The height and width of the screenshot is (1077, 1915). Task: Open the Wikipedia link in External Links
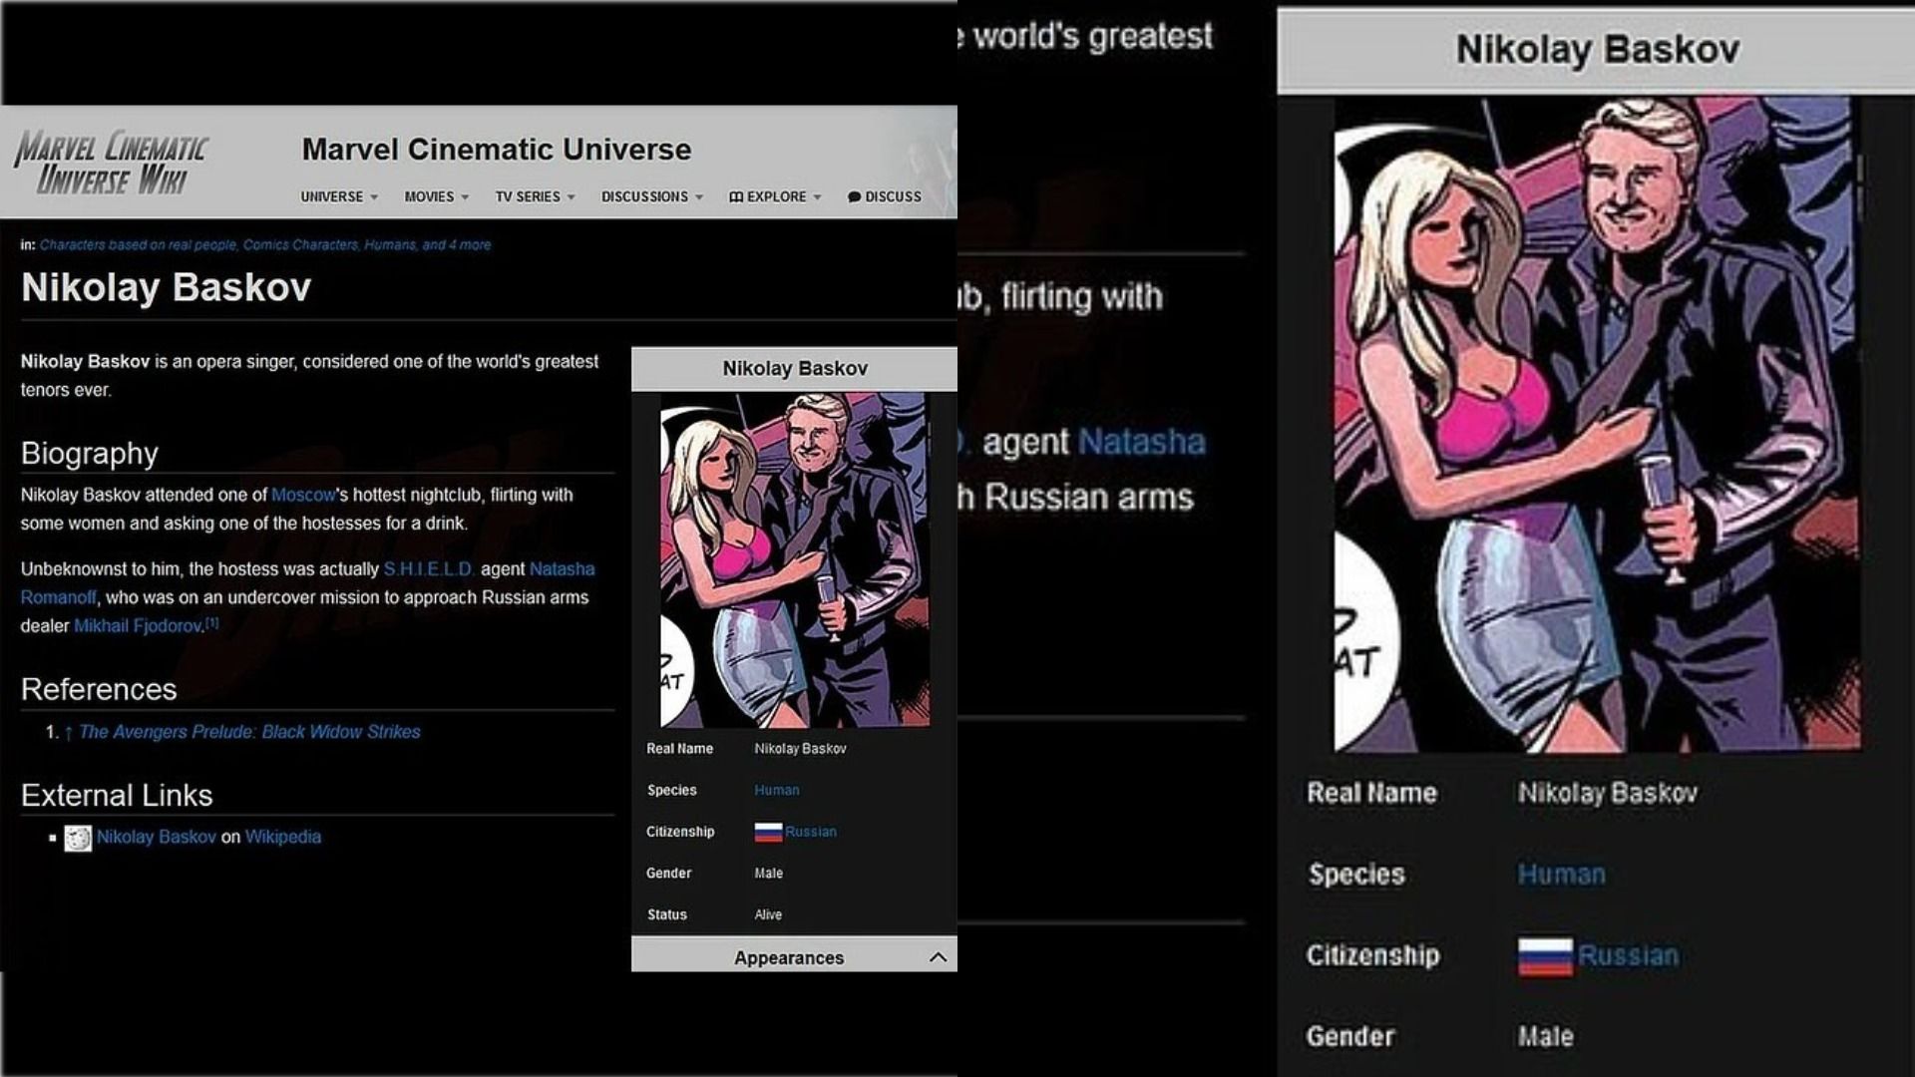click(283, 837)
